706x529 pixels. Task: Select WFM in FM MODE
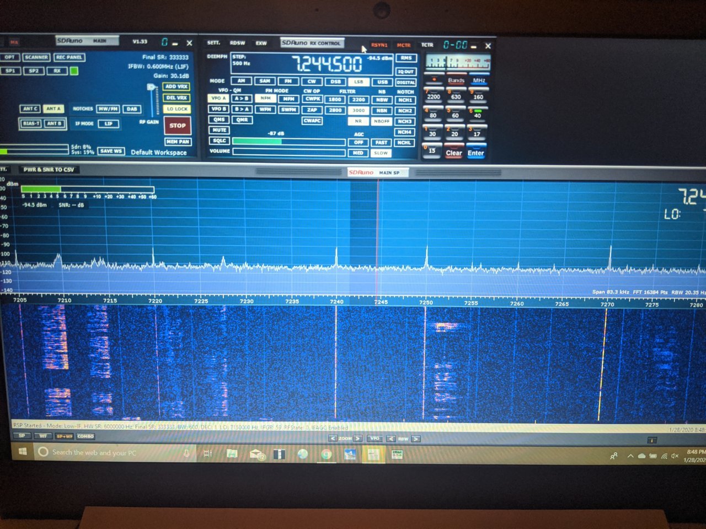265,110
